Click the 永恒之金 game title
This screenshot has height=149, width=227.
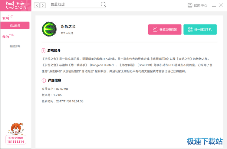68,27
